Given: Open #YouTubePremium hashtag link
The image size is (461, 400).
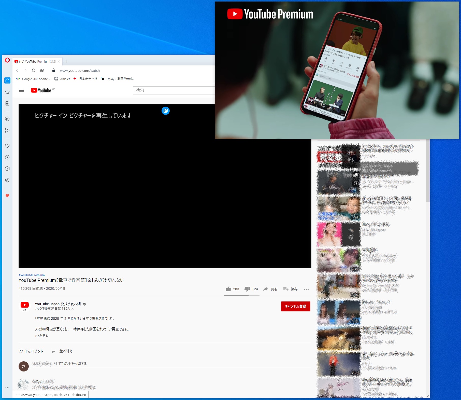Looking at the screenshot, I should click(x=32, y=275).
